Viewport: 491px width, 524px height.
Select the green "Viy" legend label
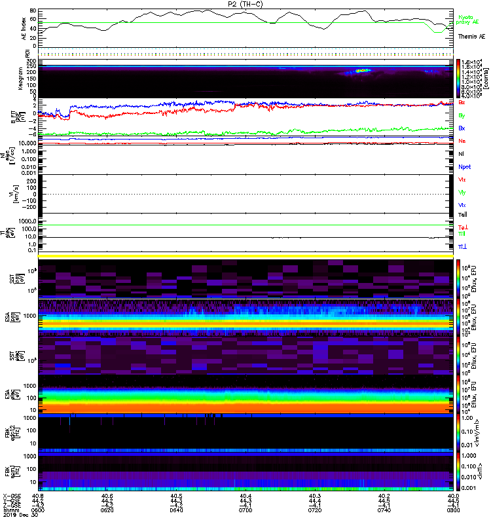[x=462, y=193]
